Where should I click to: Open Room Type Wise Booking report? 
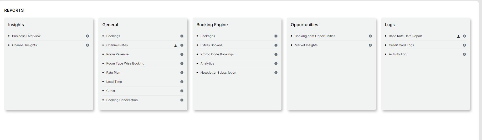point(125,63)
